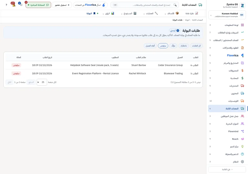Click Event Registration Platform - Rental Licence cell
248x174 pixels.
(95, 73)
